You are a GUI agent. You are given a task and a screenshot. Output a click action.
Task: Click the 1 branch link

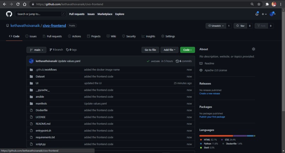pos(56,50)
